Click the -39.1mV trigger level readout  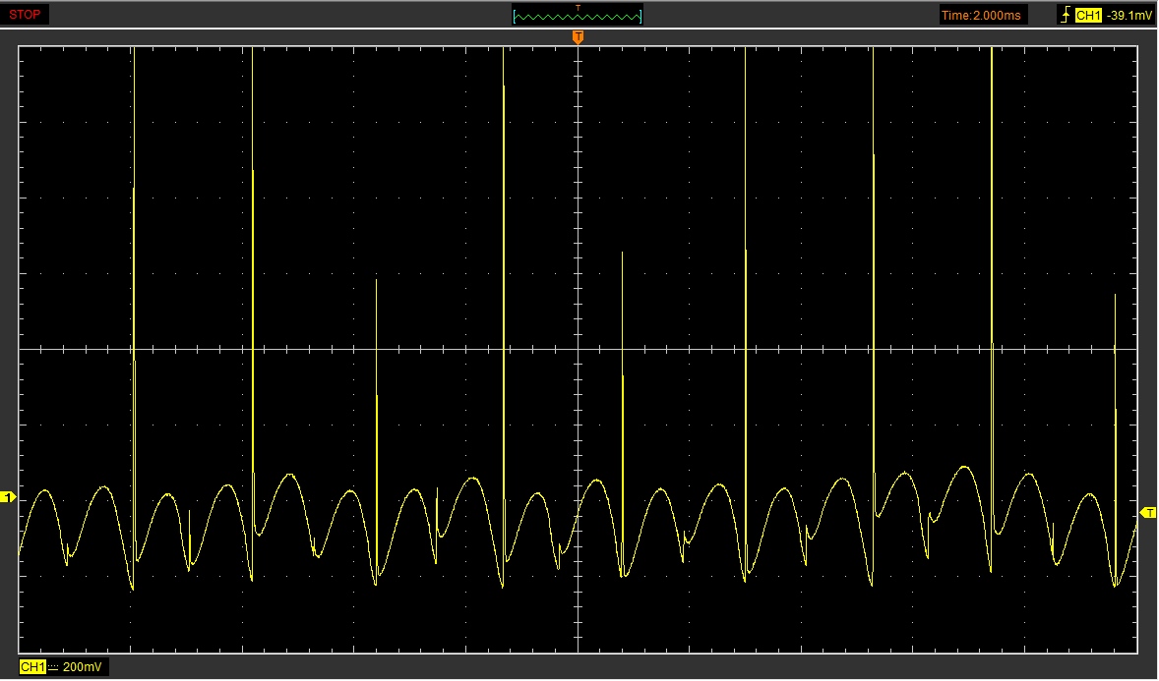(1128, 15)
